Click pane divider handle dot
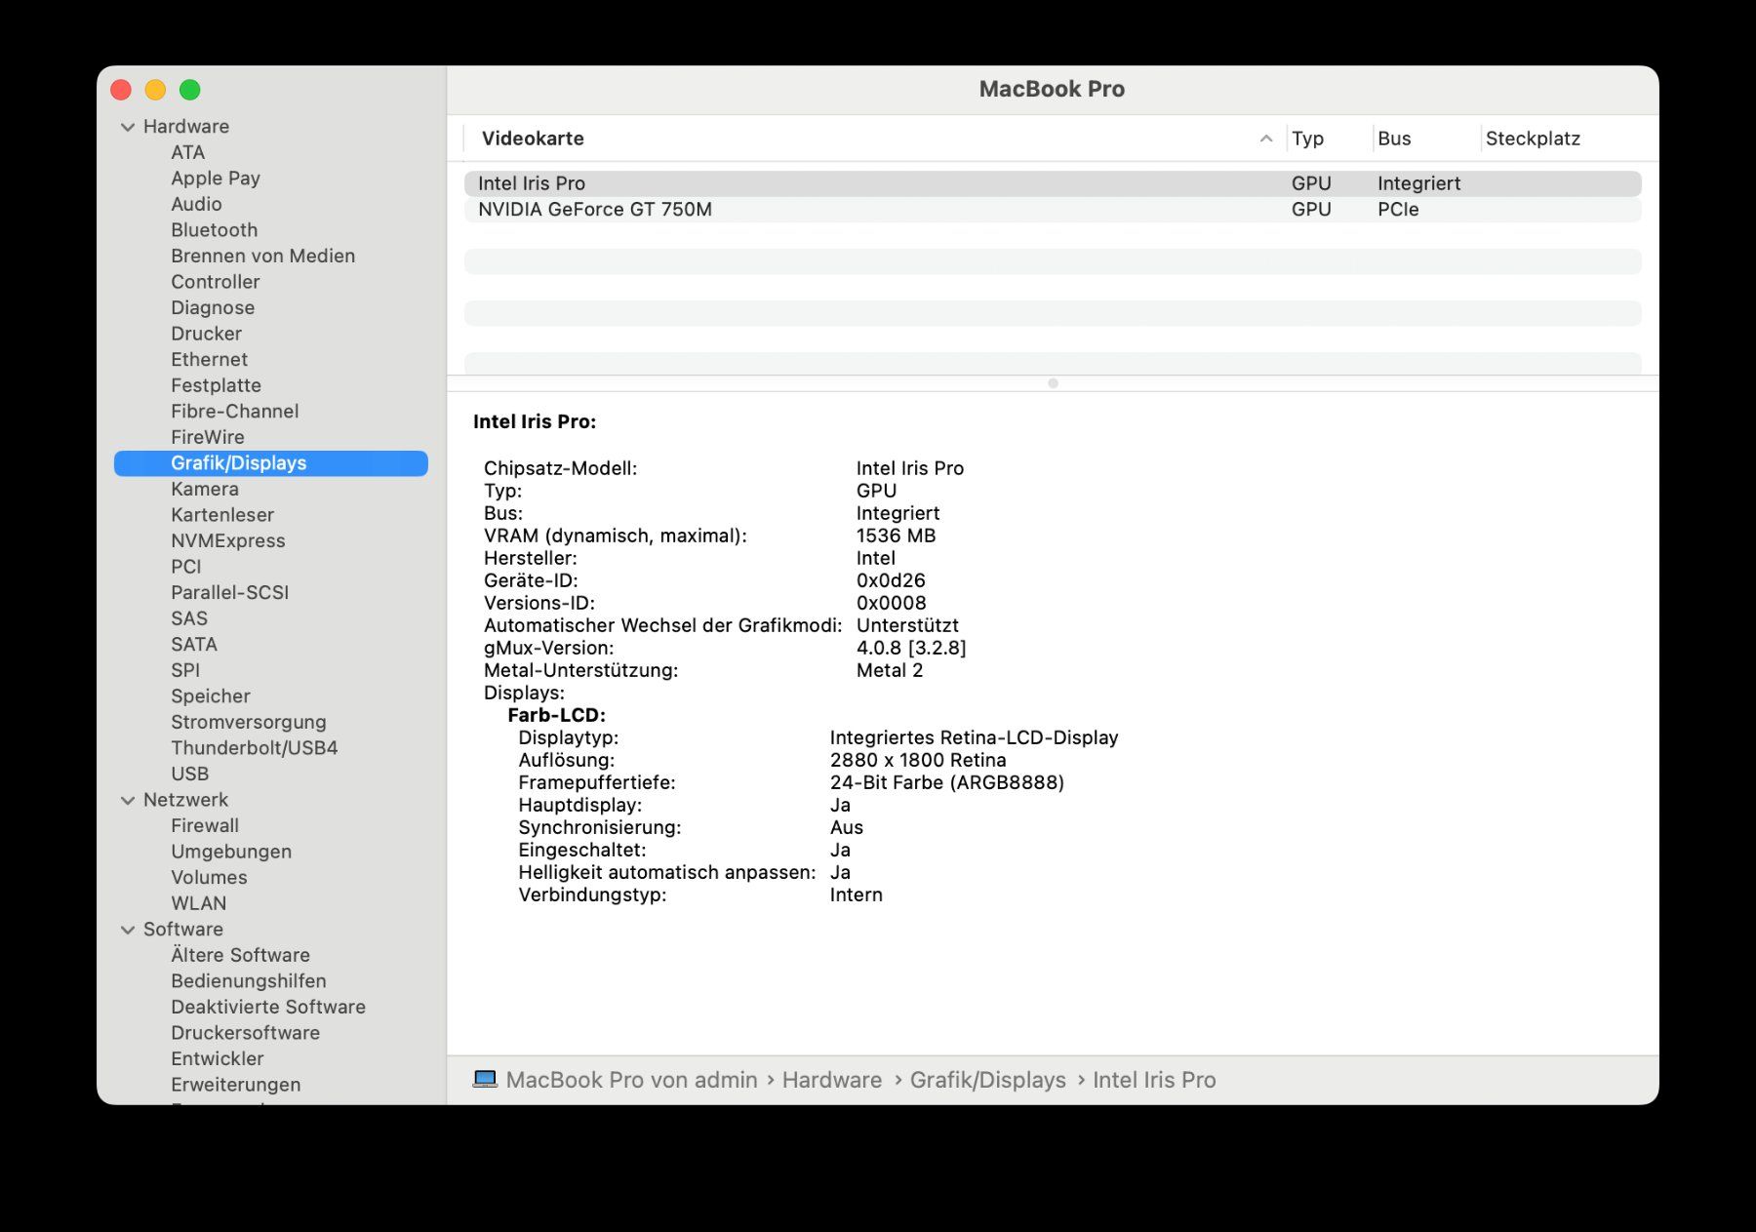The image size is (1756, 1232). pyautogui.click(x=1053, y=383)
